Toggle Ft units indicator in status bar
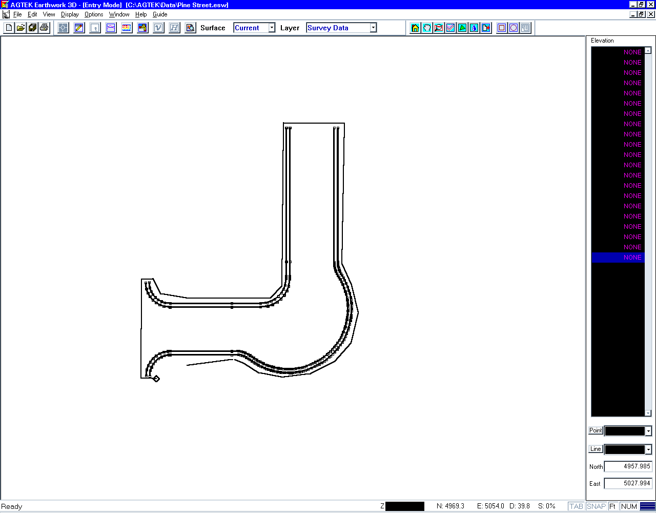 [612, 506]
